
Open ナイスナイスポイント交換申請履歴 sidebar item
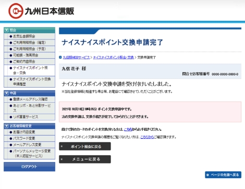click(29, 82)
